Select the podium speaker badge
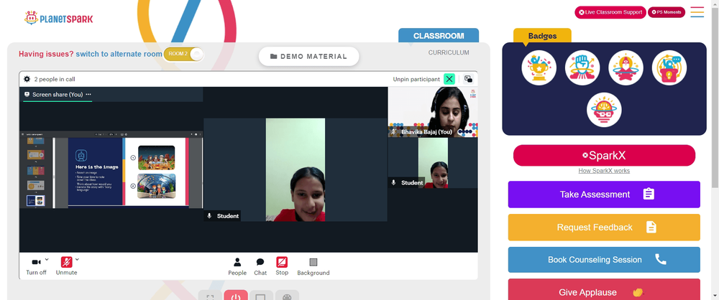 [x=669, y=67]
